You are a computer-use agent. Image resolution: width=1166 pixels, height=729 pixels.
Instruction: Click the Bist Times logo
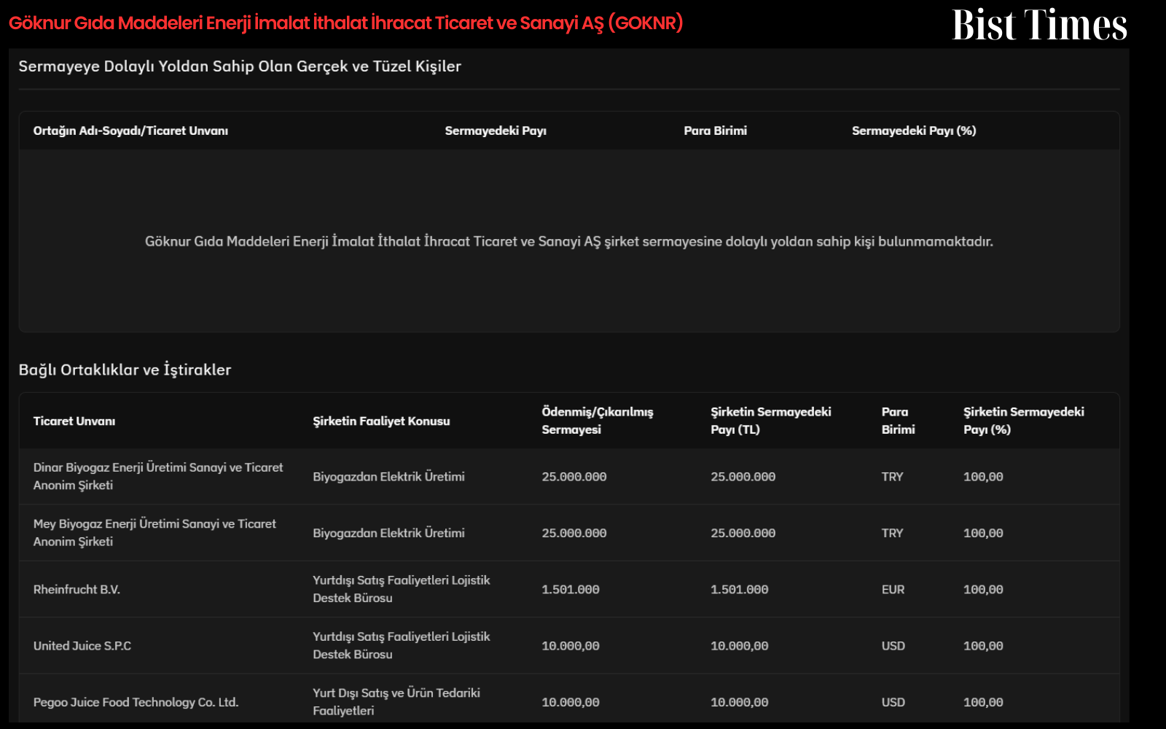pos(1039,25)
